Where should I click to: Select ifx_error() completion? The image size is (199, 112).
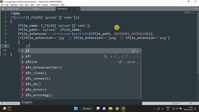coord(80,90)
